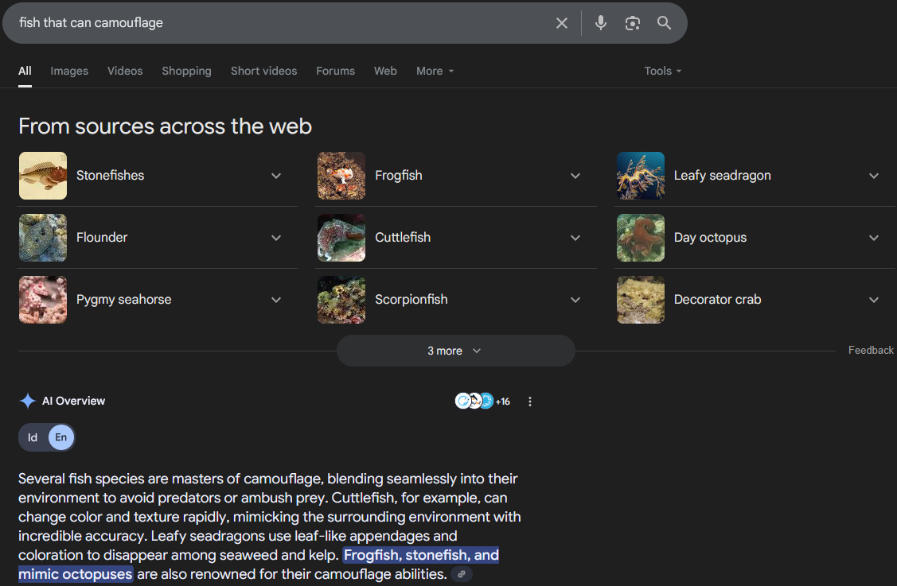Viewport: 897px width, 586px height.
Task: Switch AI Overview language to Id
Action: [x=33, y=437]
